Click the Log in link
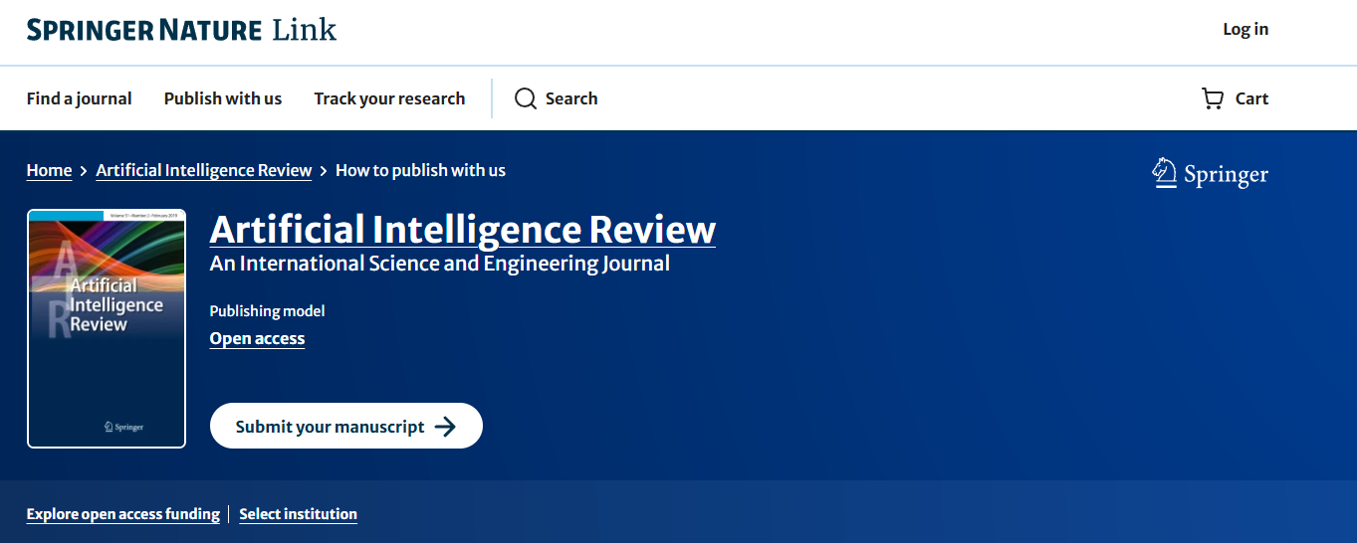The image size is (1357, 543). pyautogui.click(x=1245, y=29)
